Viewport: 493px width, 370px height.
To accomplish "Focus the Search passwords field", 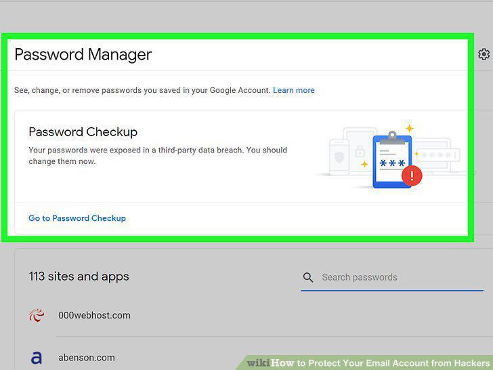I will (x=392, y=278).
